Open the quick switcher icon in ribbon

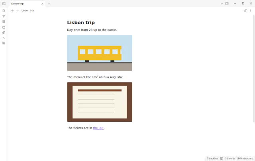(4, 11)
